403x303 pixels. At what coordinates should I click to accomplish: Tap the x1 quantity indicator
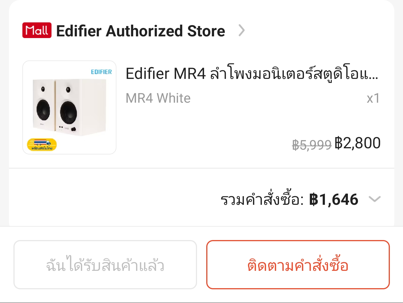click(x=373, y=98)
